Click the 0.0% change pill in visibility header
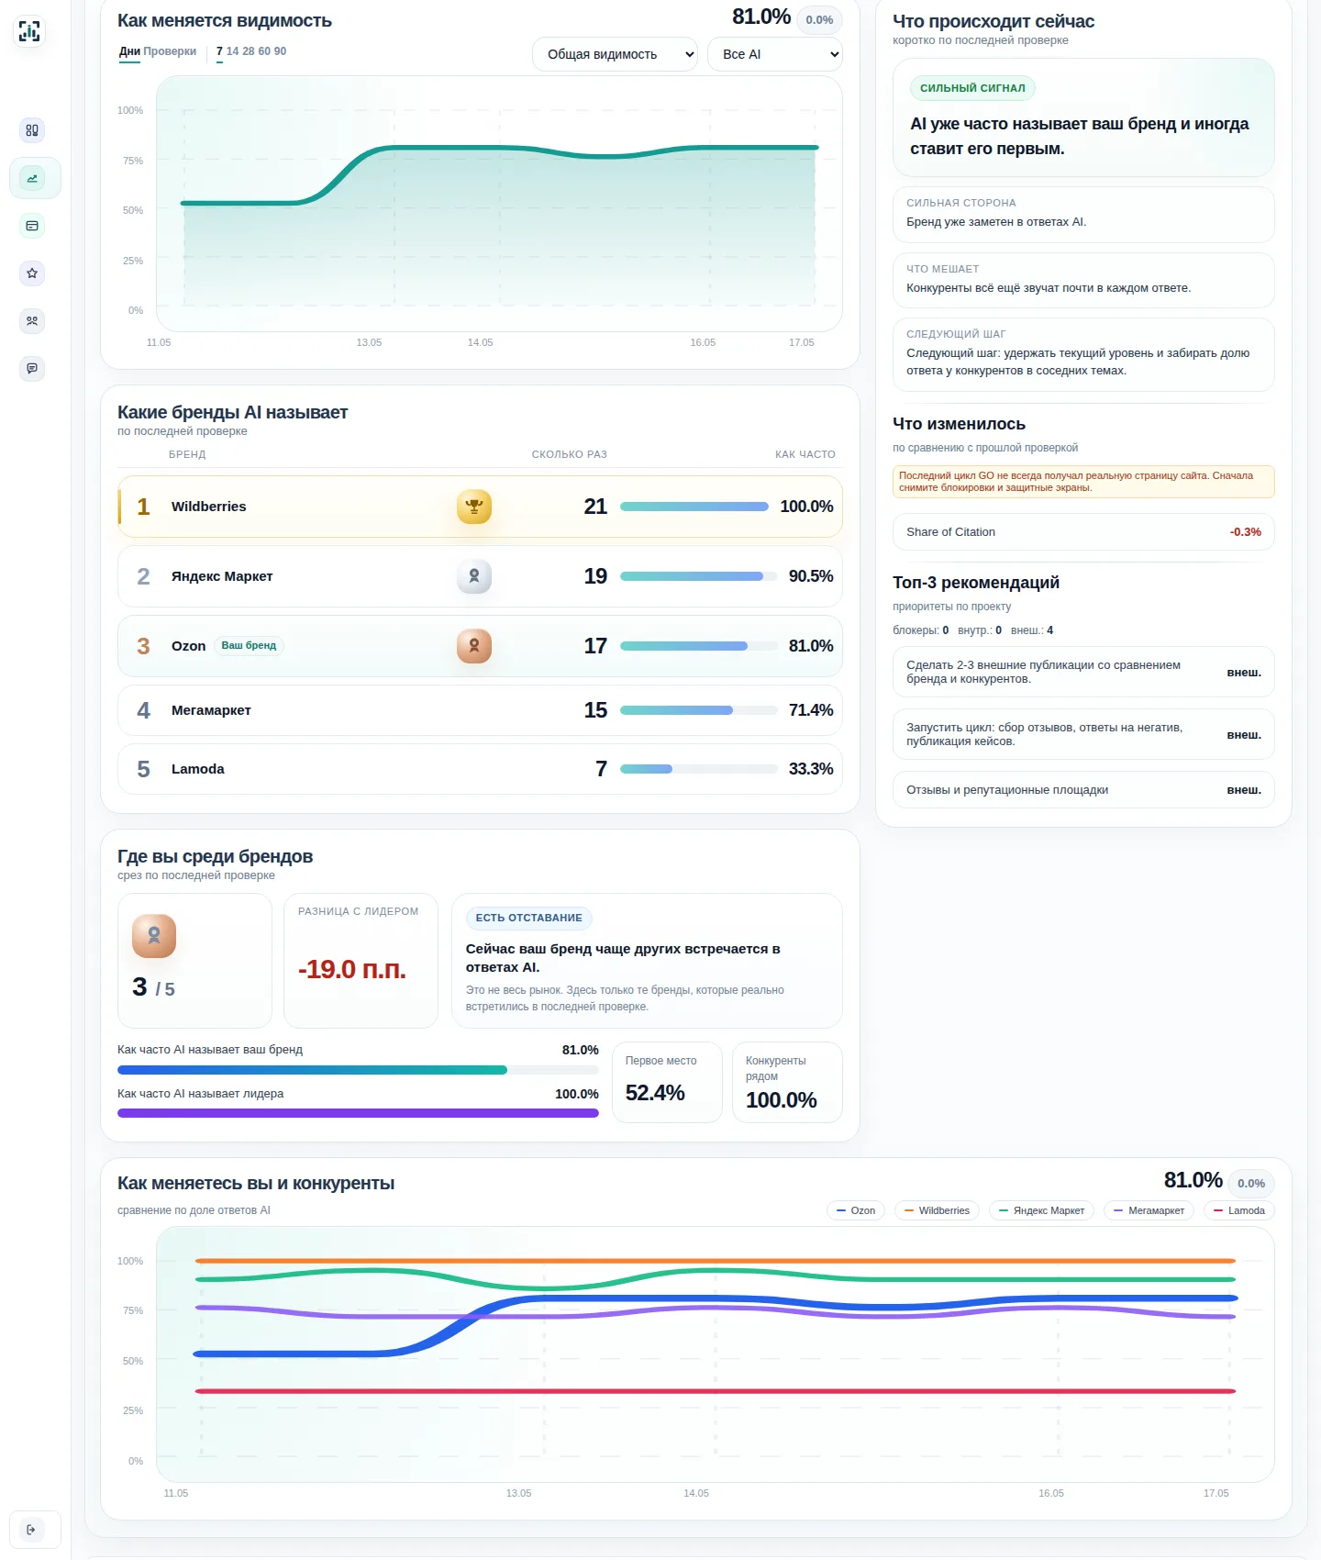1321x1560 pixels. (819, 20)
